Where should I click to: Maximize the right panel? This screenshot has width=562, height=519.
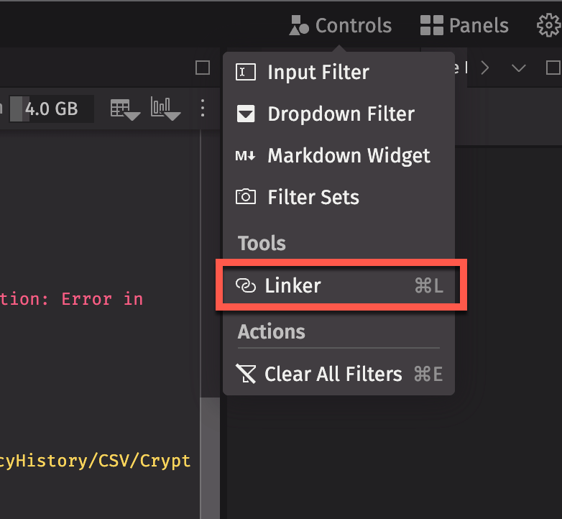coord(553,68)
